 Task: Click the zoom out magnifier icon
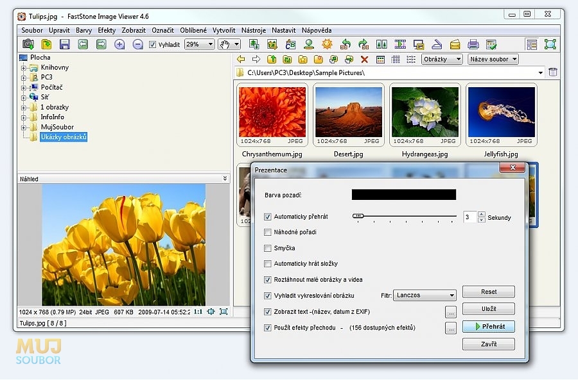tap(137, 44)
